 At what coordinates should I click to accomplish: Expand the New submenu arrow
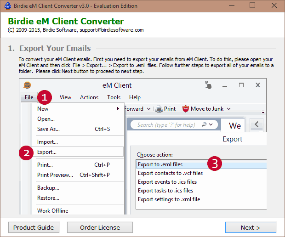click(x=118, y=109)
